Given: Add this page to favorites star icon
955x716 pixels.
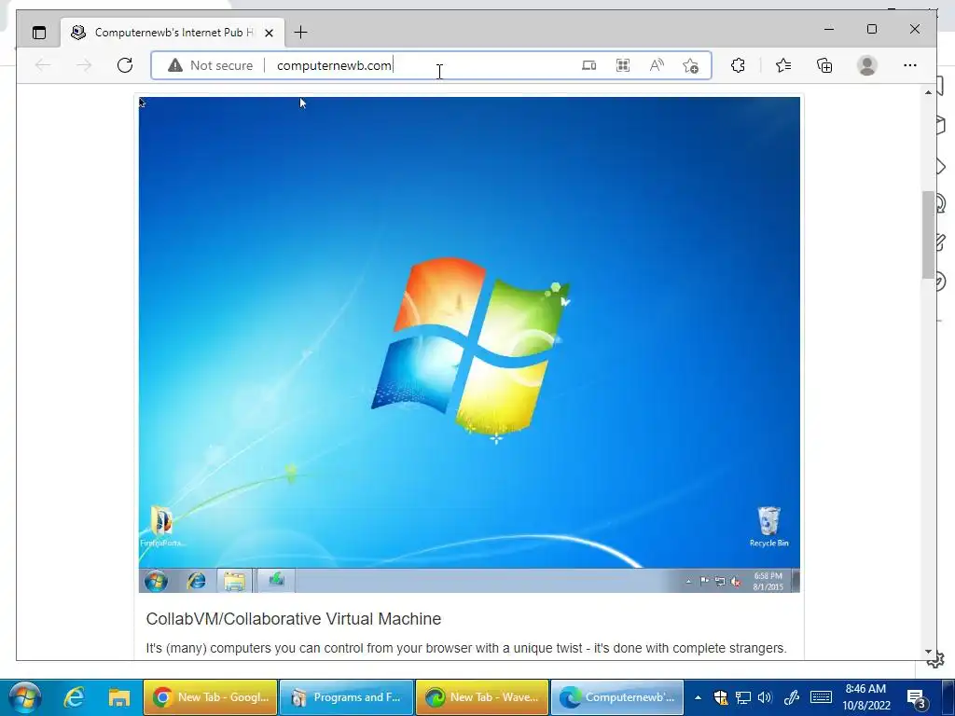Looking at the screenshot, I should tap(691, 65).
